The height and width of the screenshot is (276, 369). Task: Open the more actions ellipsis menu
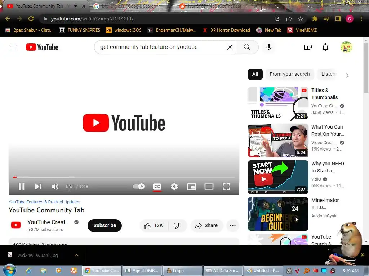click(x=233, y=226)
